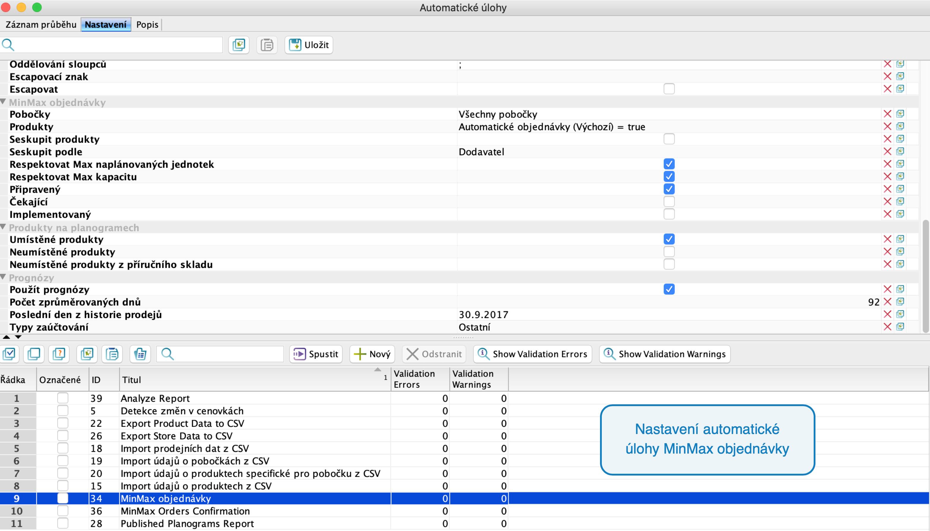Click the Uložit save button

[309, 45]
